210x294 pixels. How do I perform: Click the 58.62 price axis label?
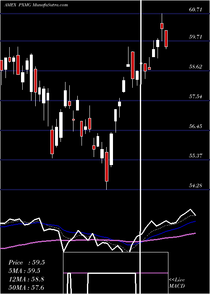point(196,66)
